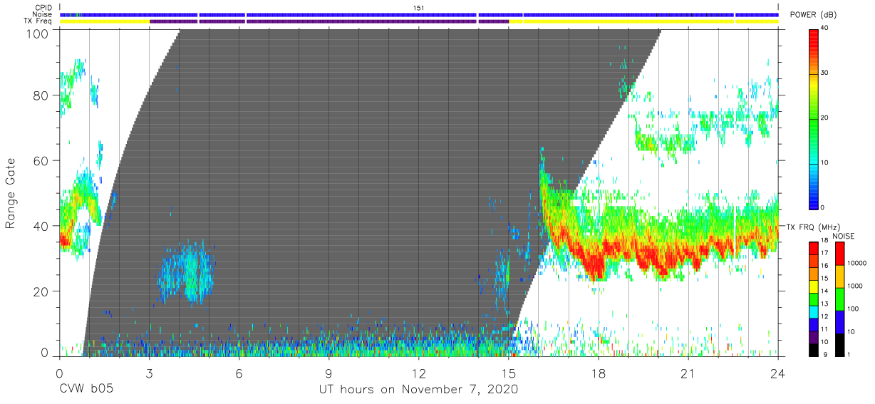Click the yellow TX Freq bar at top

pyautogui.click(x=419, y=21)
